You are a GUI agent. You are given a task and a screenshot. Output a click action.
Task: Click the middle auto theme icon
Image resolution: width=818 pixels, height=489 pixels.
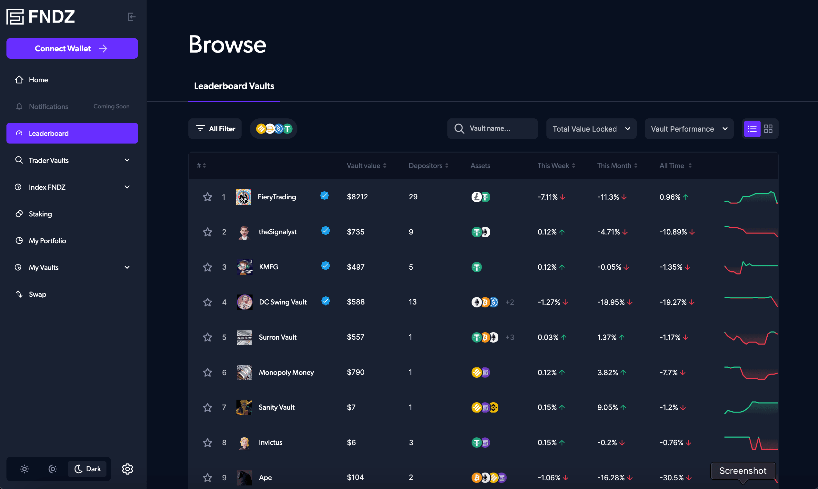pyautogui.click(x=53, y=469)
